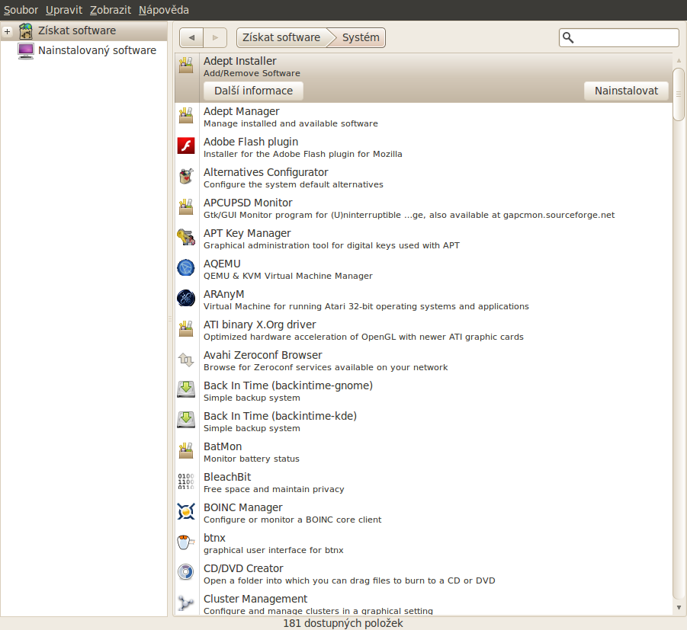Go back with the left arrow button

(191, 37)
